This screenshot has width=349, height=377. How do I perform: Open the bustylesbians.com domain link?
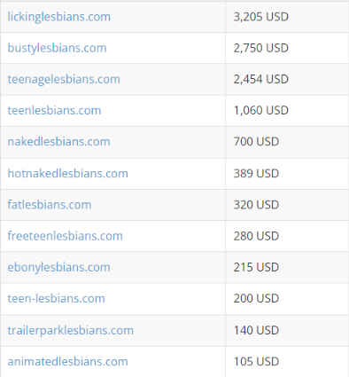tap(57, 48)
